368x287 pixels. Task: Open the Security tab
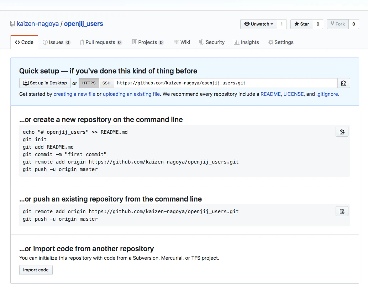coord(212,42)
